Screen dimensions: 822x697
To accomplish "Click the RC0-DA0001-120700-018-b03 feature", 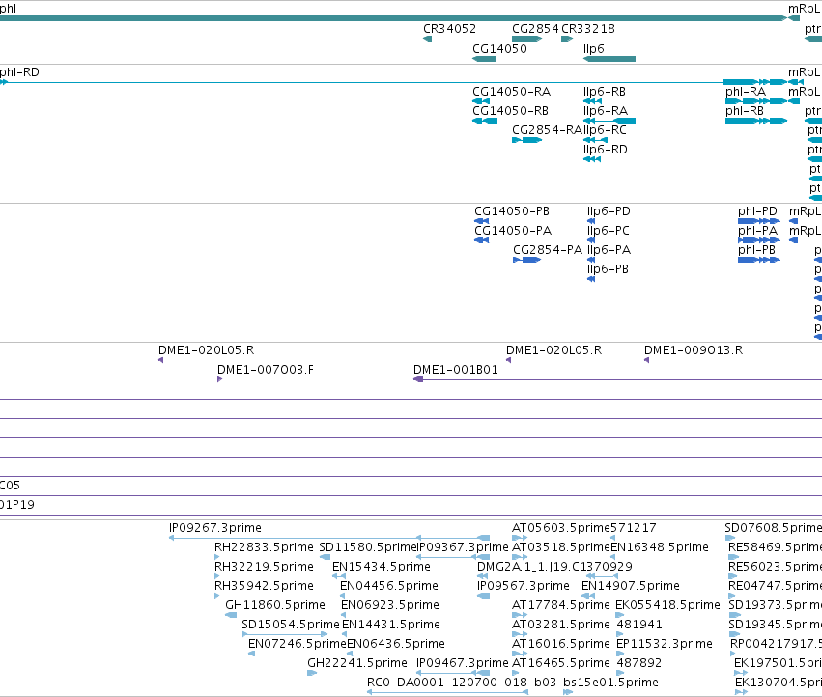I will pyautogui.click(x=447, y=692).
